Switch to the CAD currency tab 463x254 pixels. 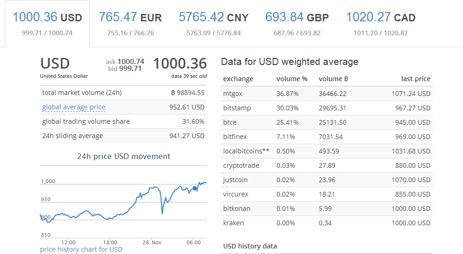380,24
